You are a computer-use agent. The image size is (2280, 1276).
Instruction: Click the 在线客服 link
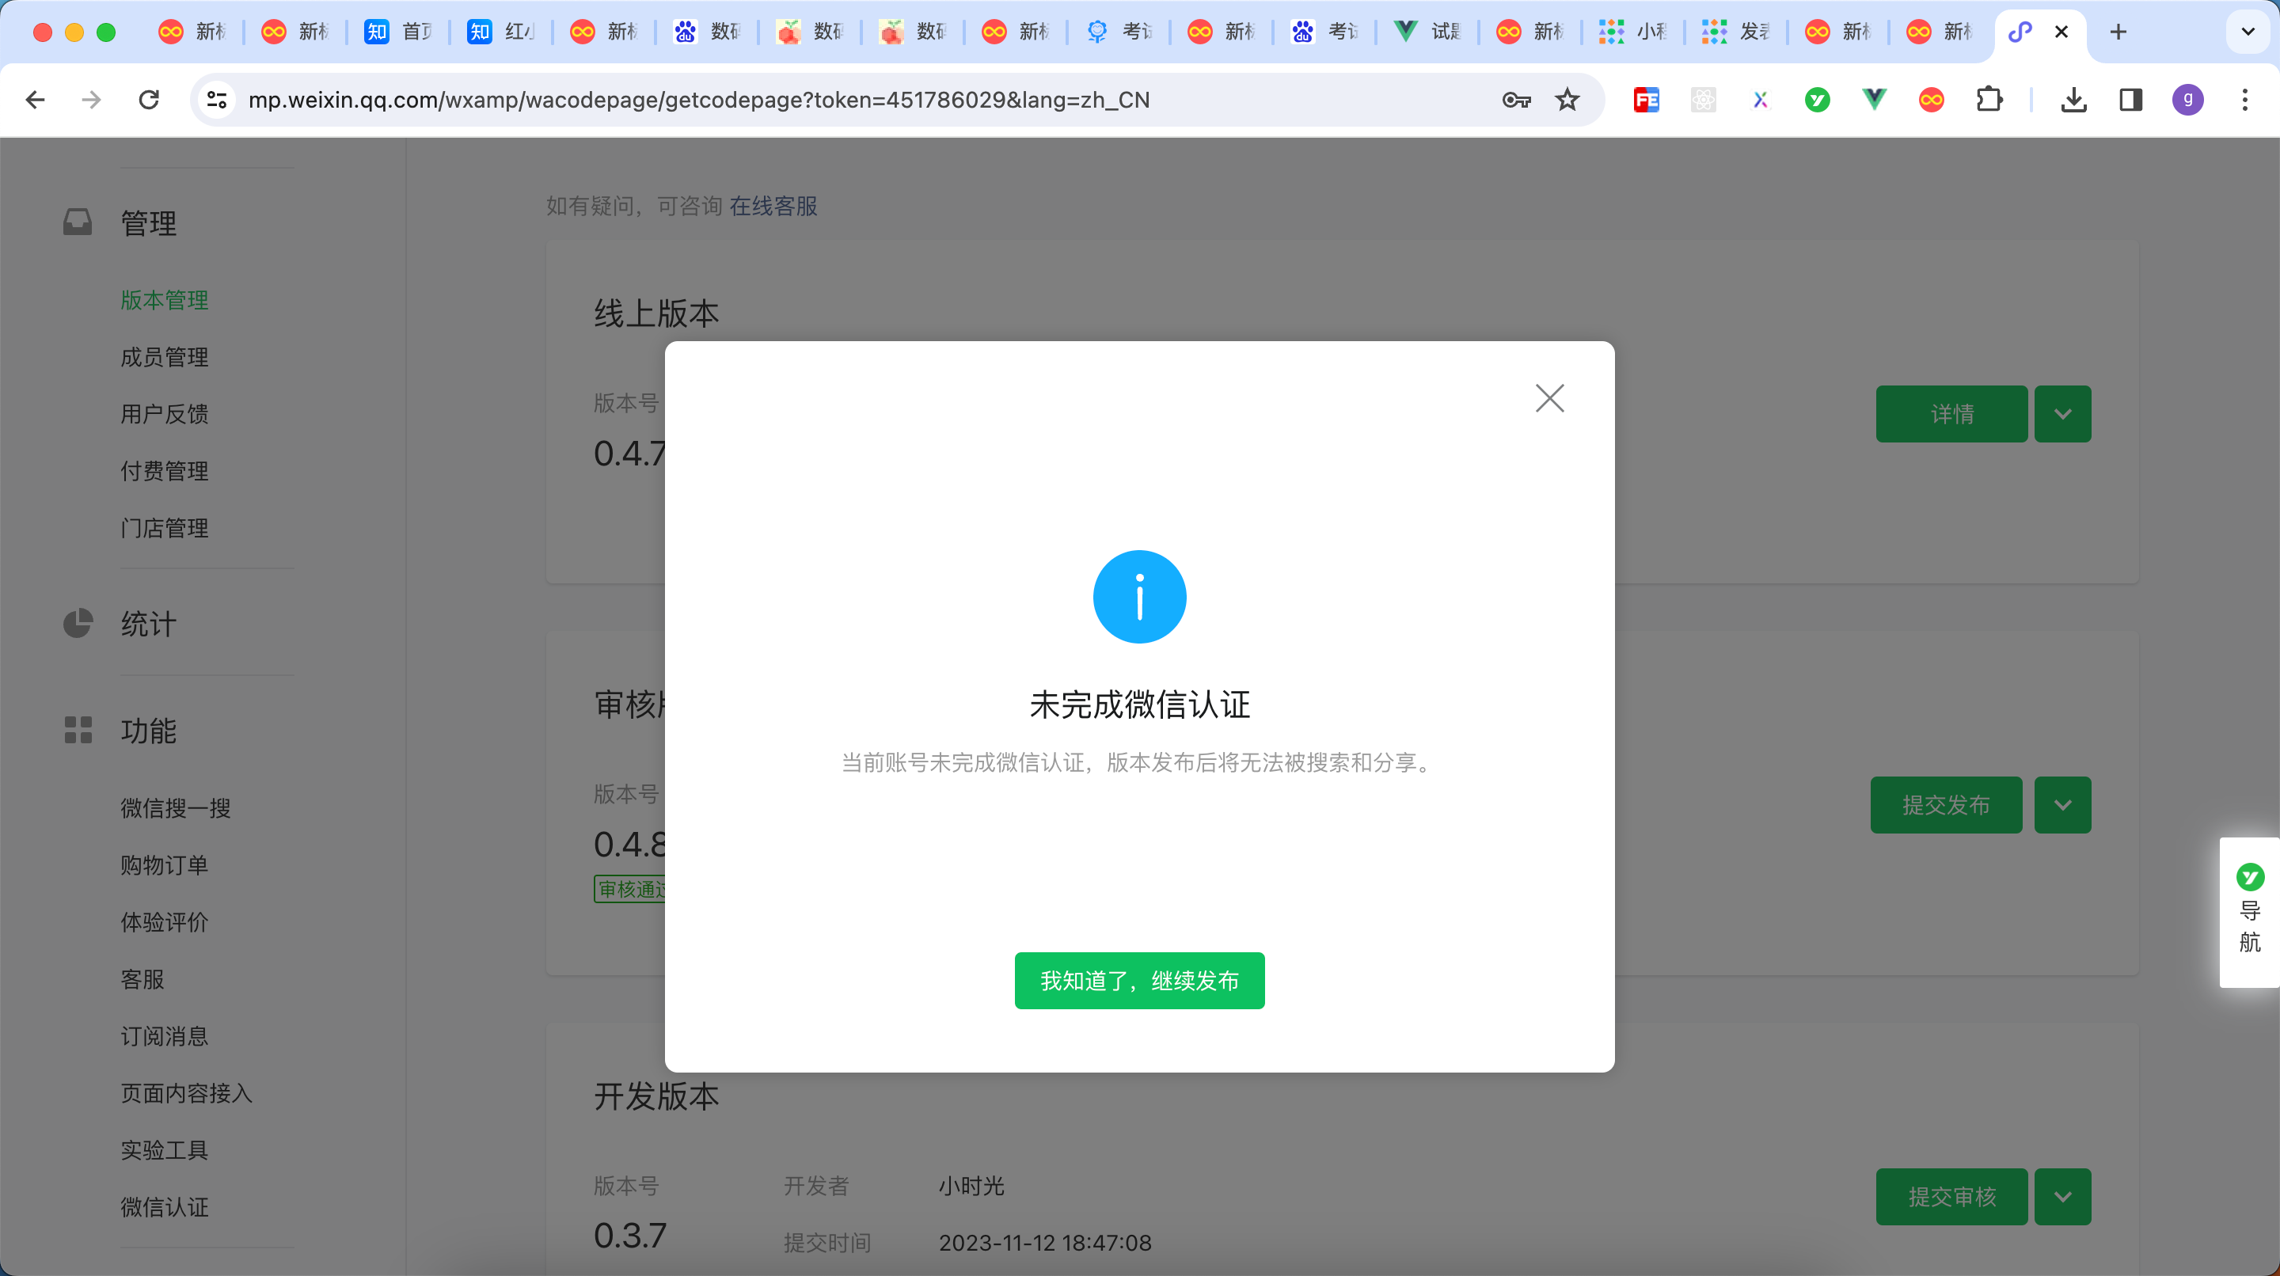coord(773,206)
